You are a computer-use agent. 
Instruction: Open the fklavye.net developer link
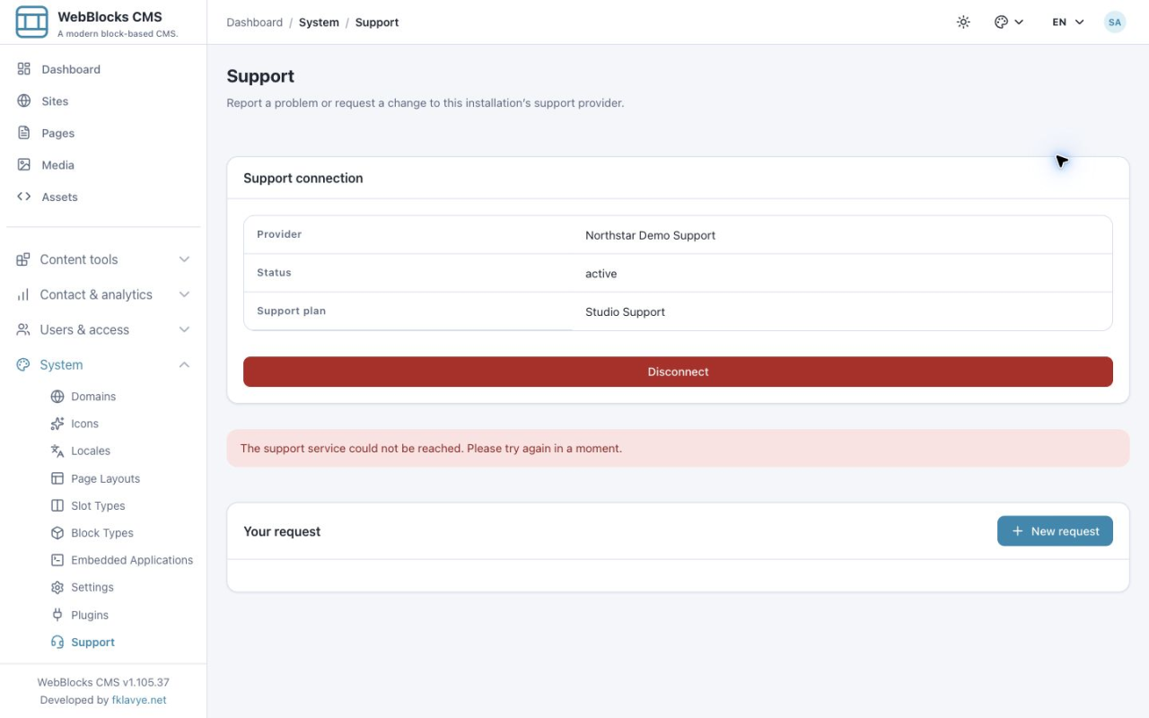tap(139, 700)
